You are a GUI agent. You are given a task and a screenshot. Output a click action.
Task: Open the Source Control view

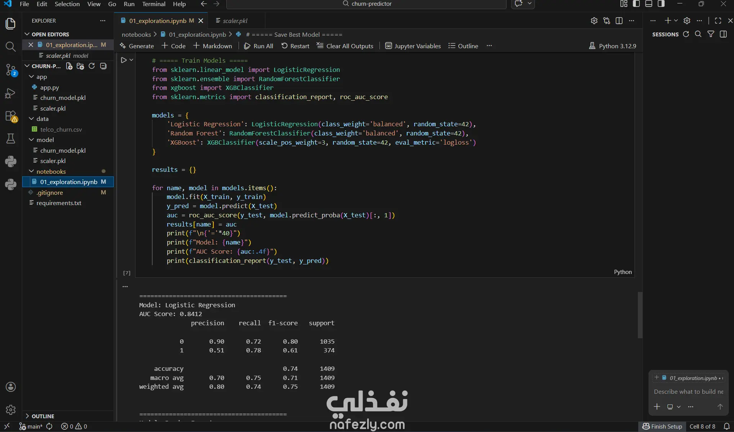[11, 70]
